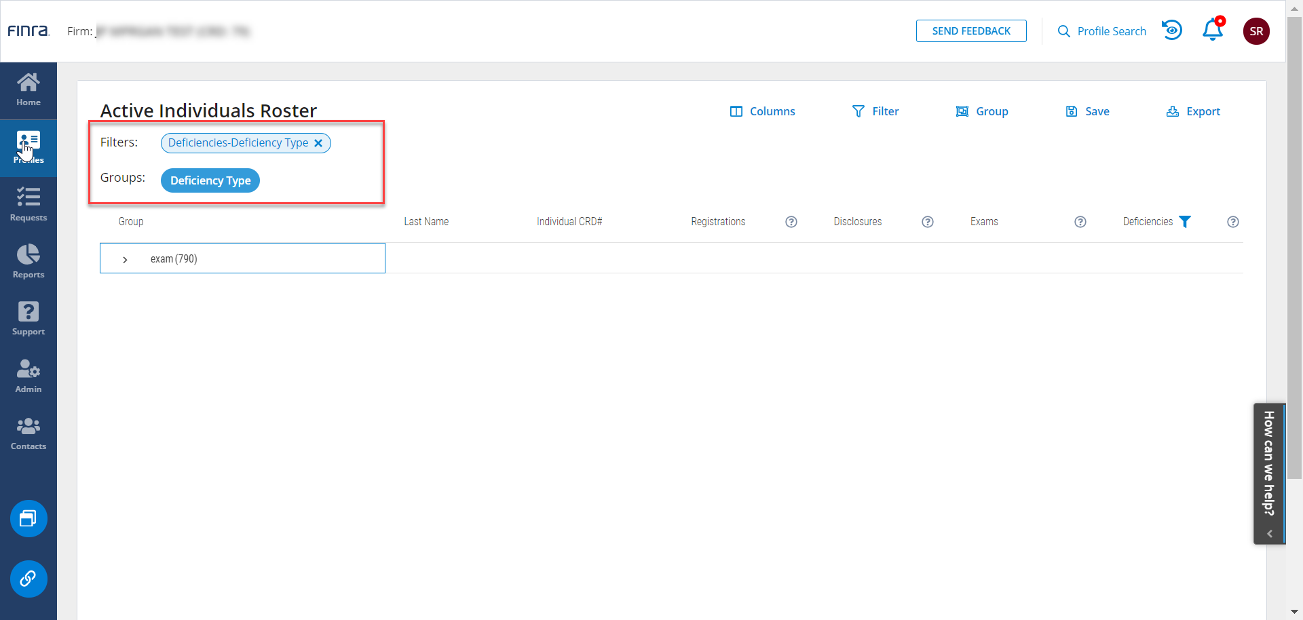Click the Deficiency Type group chip
Viewport: 1303px width, 620px height.
pyautogui.click(x=210, y=180)
